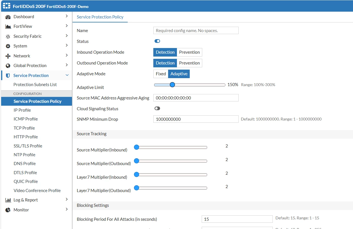Go to DNS Profile

coord(25,164)
